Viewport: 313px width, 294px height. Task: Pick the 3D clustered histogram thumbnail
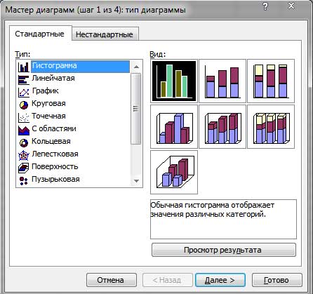click(174, 126)
